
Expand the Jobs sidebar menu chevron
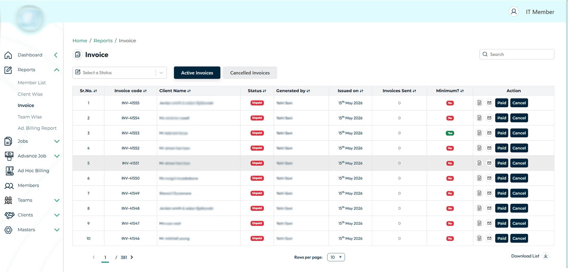point(57,141)
